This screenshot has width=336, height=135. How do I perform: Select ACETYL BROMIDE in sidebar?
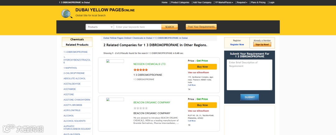pos(73,105)
